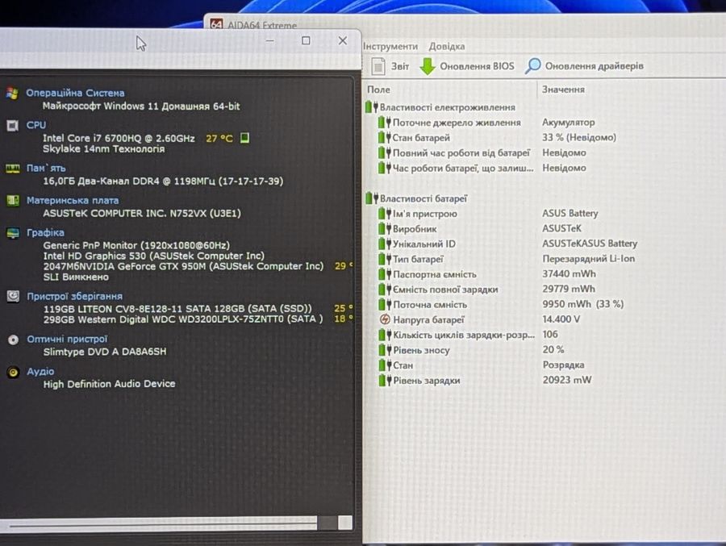The image size is (726, 546).
Task: Open the Оптичні пристрої section link
Action: point(67,339)
